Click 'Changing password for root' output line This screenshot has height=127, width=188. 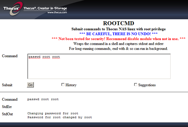click(53, 113)
